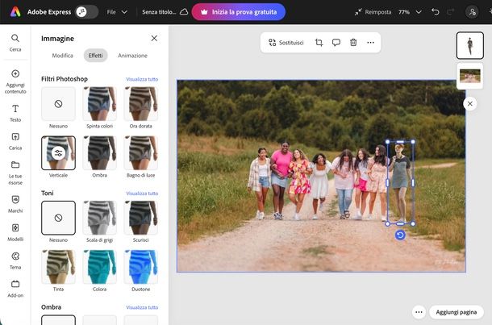Click the undo arrow in top bar

[x=436, y=12]
